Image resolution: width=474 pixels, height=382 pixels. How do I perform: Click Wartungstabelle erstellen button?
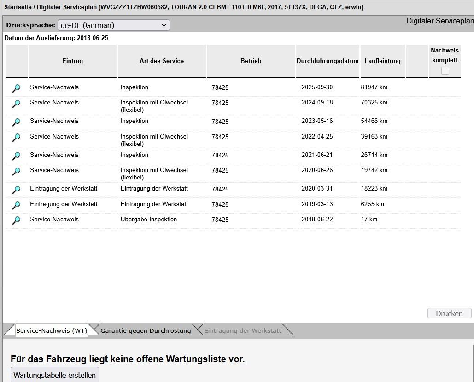click(x=55, y=375)
